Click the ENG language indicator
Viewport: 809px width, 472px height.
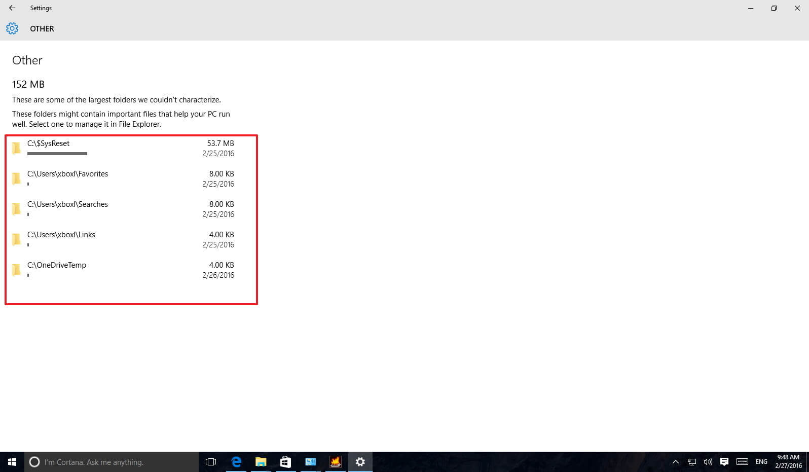[761, 462]
